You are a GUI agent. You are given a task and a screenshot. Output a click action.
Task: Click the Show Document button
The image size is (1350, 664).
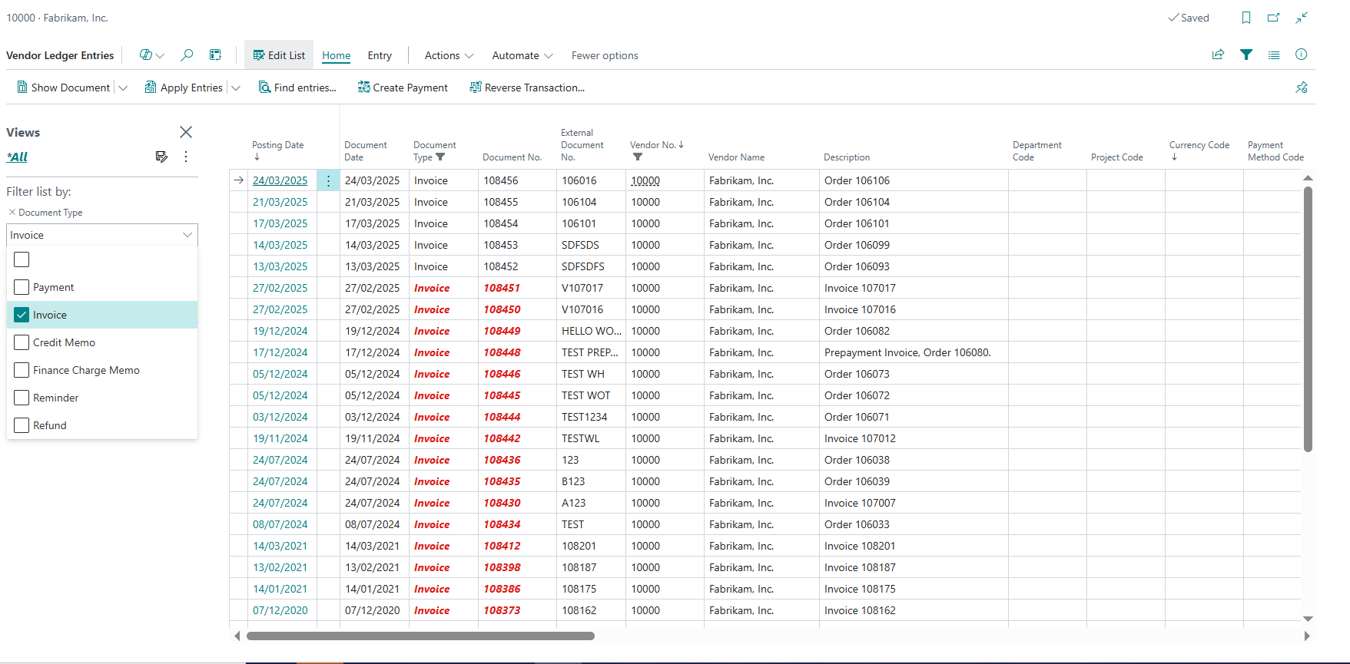click(64, 88)
